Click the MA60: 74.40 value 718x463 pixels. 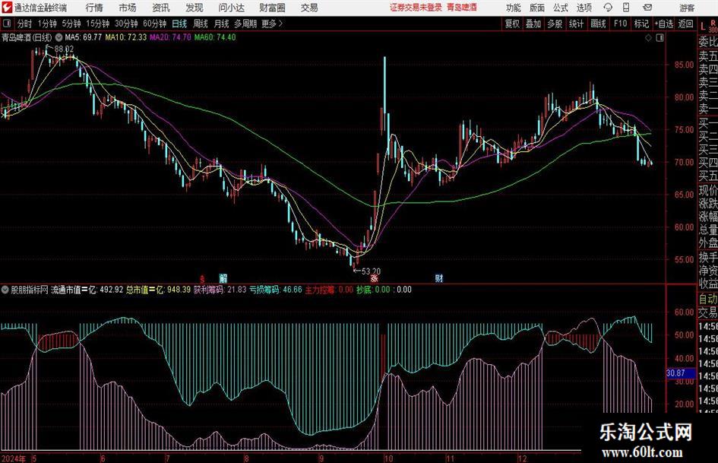pyautogui.click(x=215, y=37)
